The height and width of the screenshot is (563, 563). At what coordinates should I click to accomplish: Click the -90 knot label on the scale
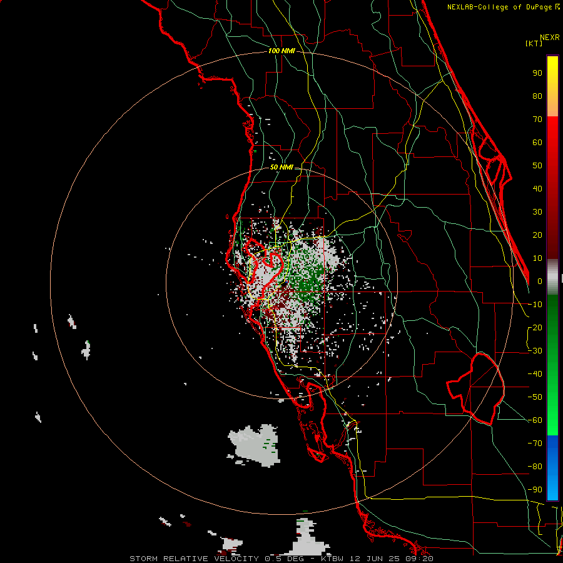coord(535,490)
